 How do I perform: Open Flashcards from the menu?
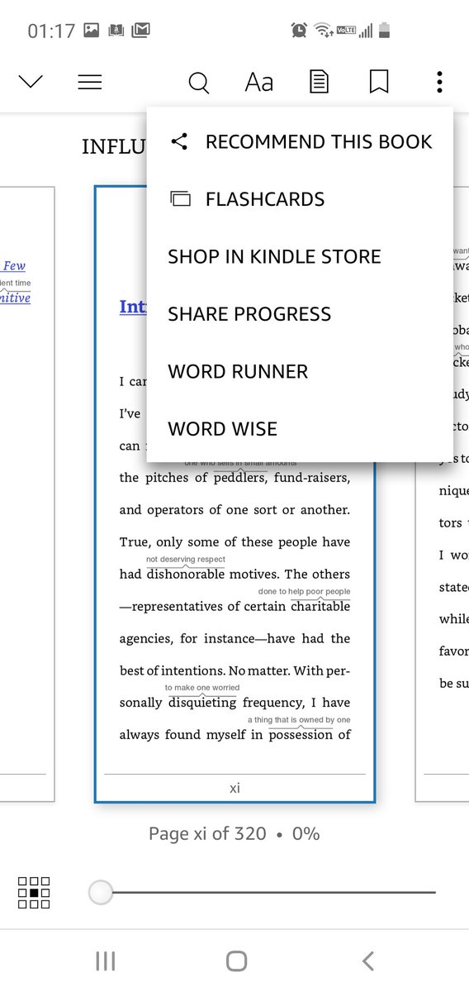click(301, 199)
